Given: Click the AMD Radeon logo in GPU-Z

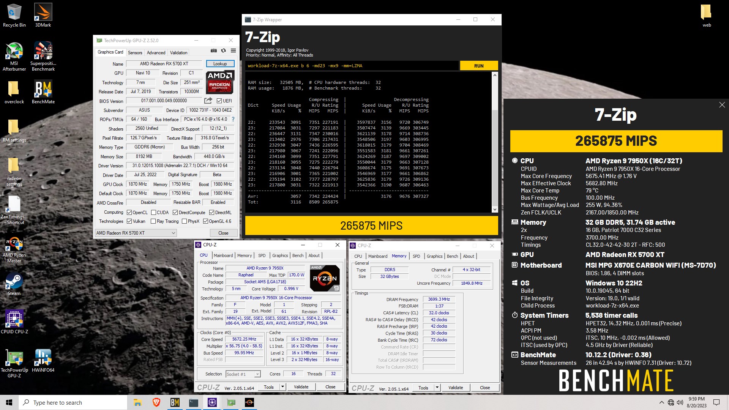Looking at the screenshot, I should 220,82.
